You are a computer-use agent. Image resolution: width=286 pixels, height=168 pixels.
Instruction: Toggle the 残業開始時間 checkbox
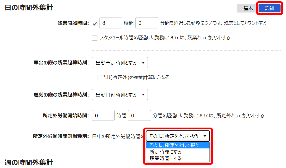(x=95, y=23)
